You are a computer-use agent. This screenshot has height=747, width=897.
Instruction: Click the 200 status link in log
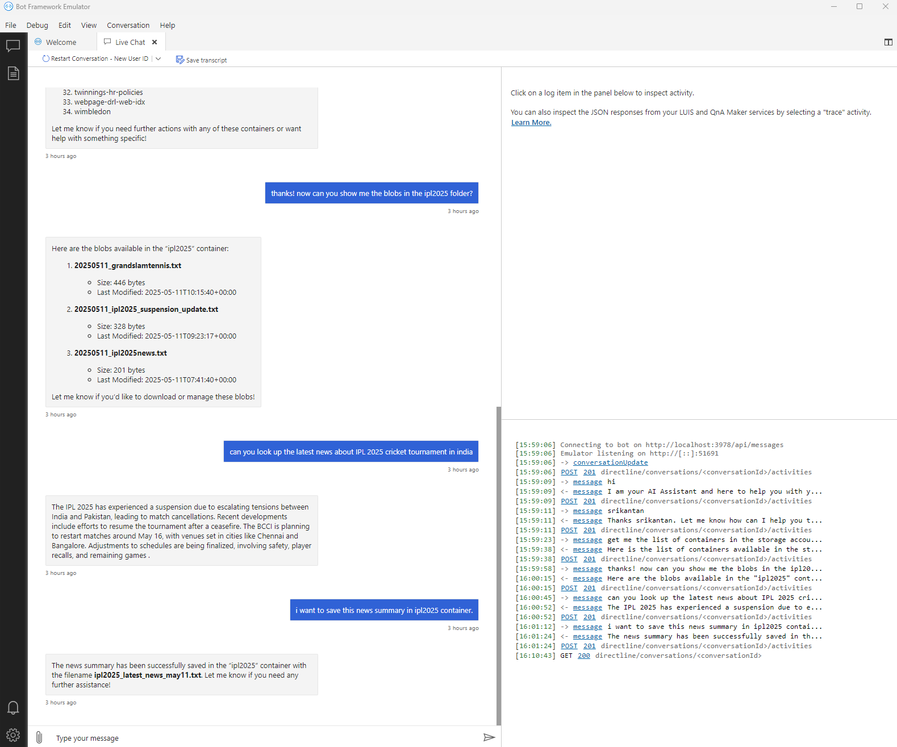pyautogui.click(x=584, y=656)
